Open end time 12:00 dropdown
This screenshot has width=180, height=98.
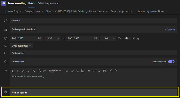point(108,38)
